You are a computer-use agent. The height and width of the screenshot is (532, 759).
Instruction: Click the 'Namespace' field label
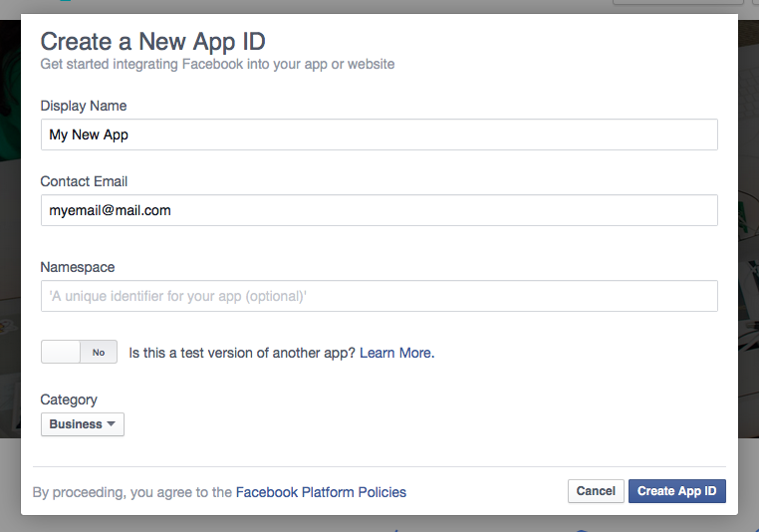[x=78, y=267]
